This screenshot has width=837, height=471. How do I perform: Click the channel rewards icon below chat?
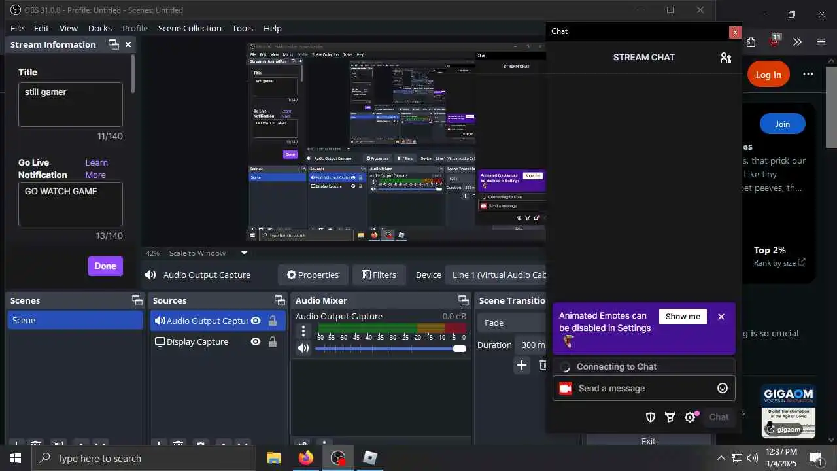point(670,417)
